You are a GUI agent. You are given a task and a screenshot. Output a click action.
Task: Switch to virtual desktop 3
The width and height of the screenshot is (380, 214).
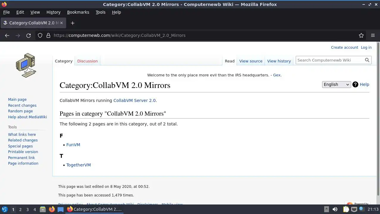click(x=27, y=210)
